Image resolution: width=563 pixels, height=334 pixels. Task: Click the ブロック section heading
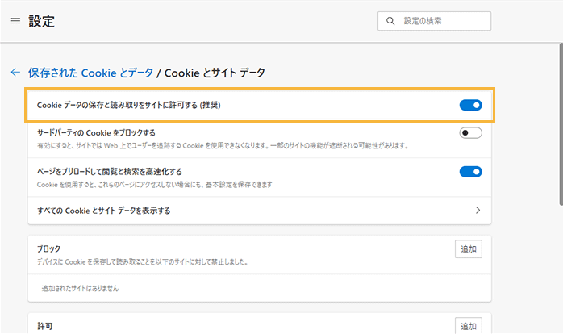pyautogui.click(x=49, y=248)
